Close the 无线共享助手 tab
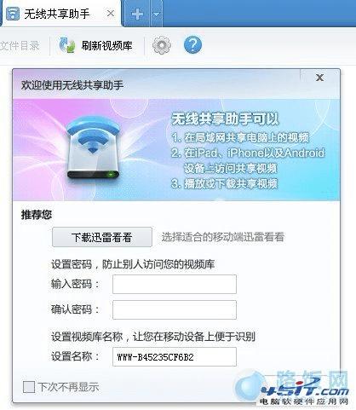 tap(111, 13)
